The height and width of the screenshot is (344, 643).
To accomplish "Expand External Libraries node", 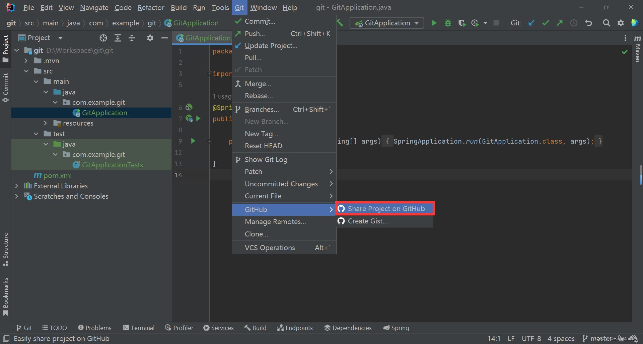I will coord(16,186).
